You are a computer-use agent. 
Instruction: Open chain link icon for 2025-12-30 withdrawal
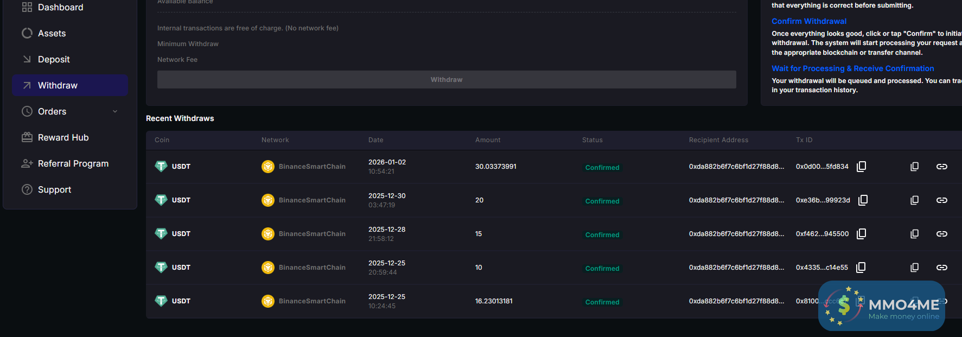pyautogui.click(x=941, y=200)
